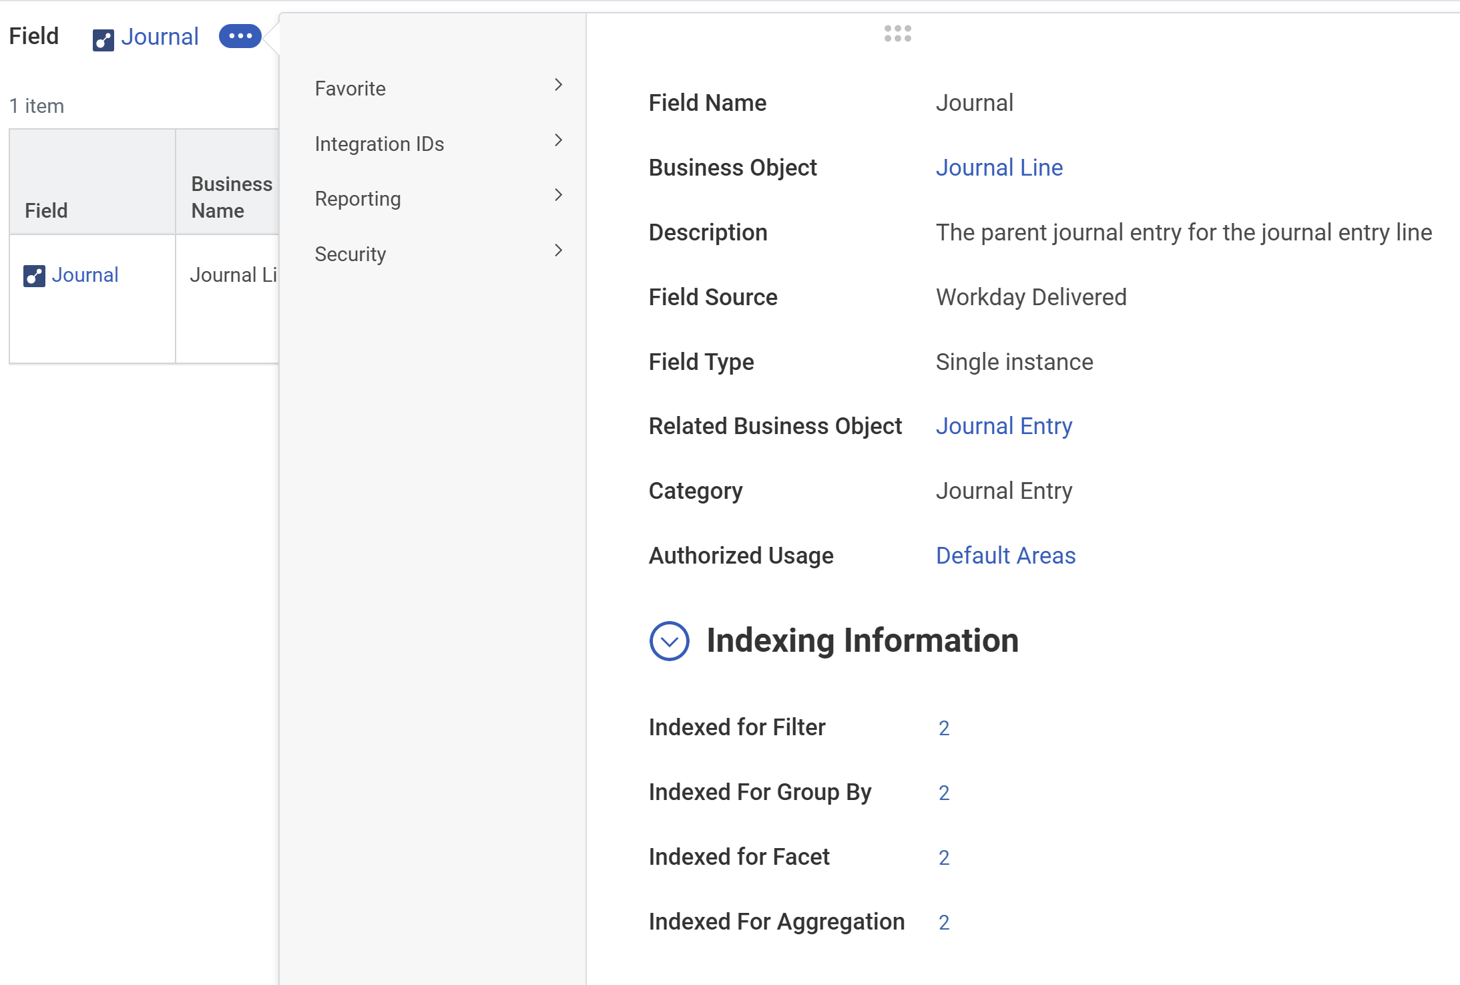The width and height of the screenshot is (1460, 985).
Task: Click the Field Name value 'Journal'
Action: pyautogui.click(x=975, y=103)
